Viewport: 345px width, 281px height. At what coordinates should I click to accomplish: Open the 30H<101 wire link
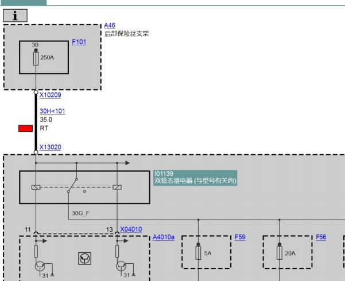pos(52,111)
